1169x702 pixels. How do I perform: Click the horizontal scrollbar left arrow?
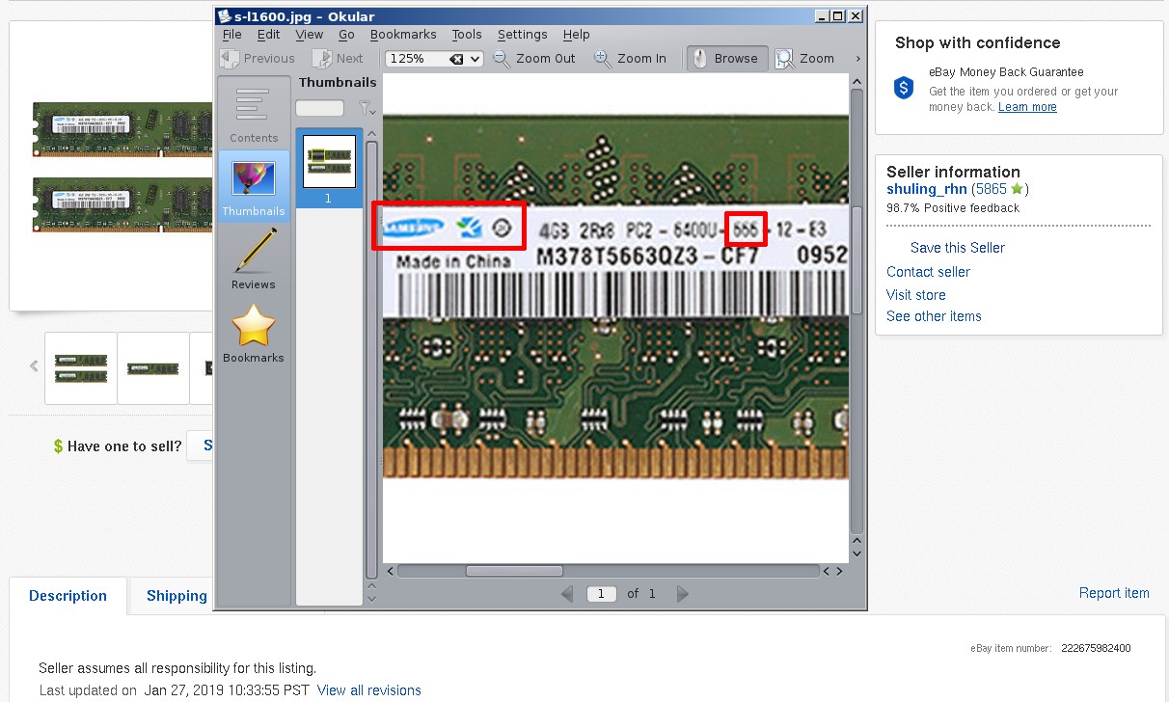(390, 571)
